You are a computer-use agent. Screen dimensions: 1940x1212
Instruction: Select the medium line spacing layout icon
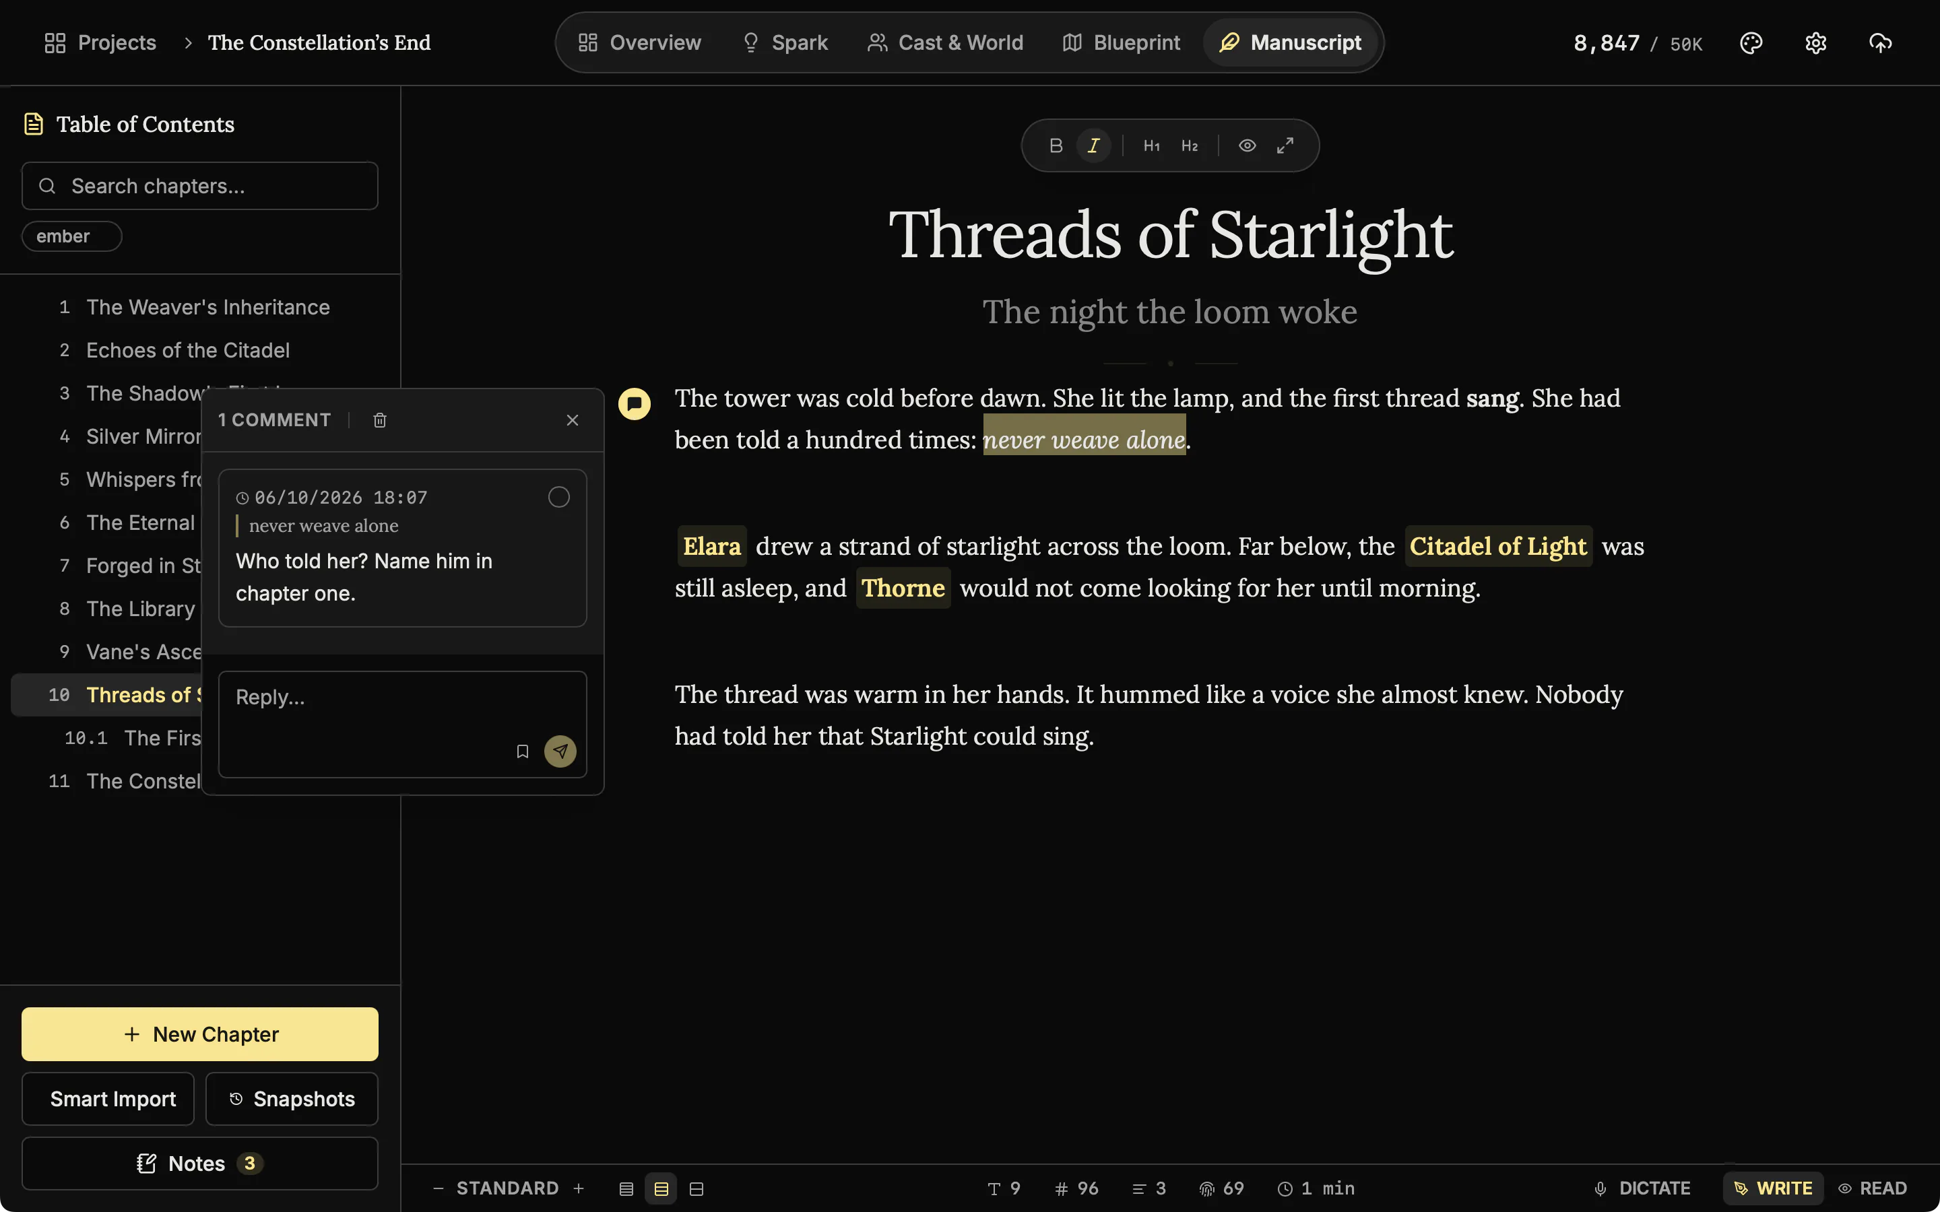point(661,1188)
